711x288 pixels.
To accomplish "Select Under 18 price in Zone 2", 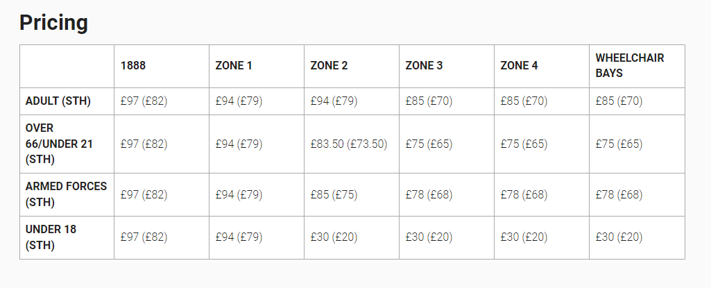I will tap(334, 237).
